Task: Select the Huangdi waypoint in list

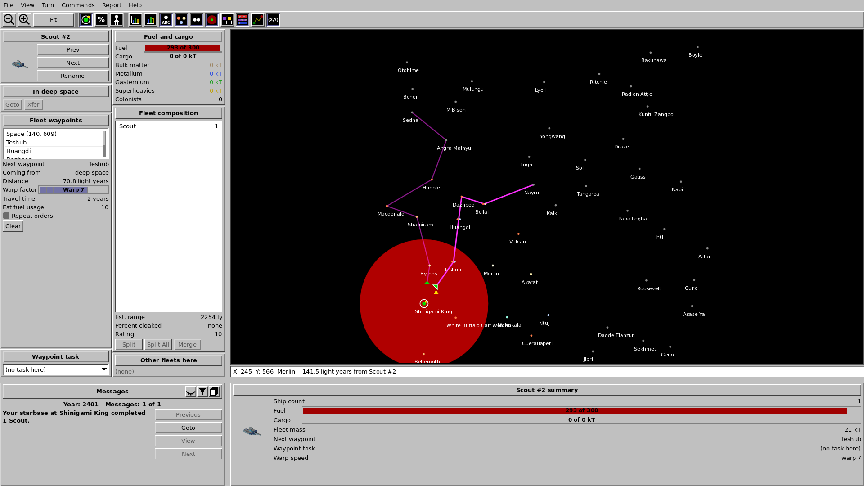Action: coord(54,151)
